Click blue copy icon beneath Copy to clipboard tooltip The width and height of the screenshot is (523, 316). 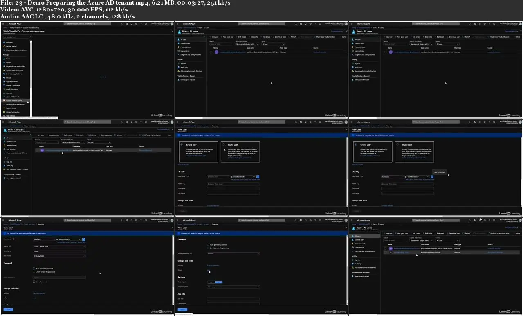click(x=432, y=177)
